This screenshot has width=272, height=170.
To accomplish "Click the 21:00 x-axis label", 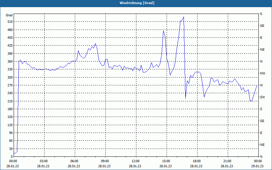I will pyautogui.click(x=228, y=161).
